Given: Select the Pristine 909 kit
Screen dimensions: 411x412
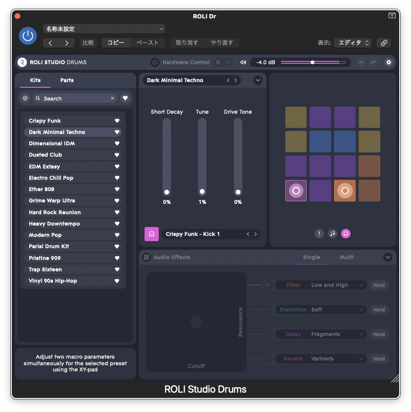Looking at the screenshot, I should pyautogui.click(x=45, y=258).
